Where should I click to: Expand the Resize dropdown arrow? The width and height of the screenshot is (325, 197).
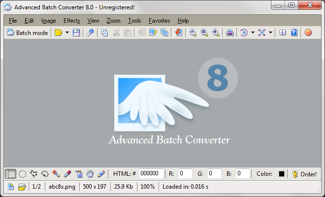point(270,33)
